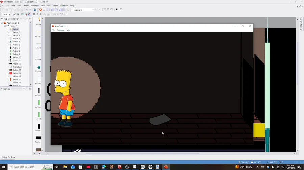The height and width of the screenshot is (170, 304).
Task: Click the black square toolbar icon
Action: click(x=117, y=10)
